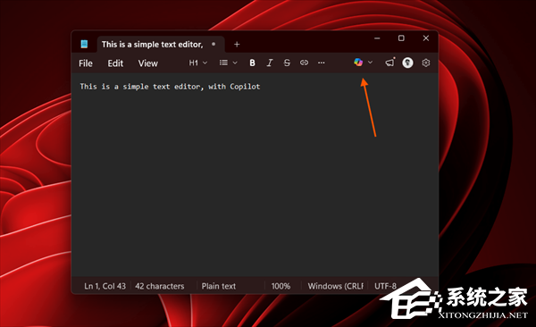
Task: Click the bulleted list icon
Action: click(x=223, y=63)
